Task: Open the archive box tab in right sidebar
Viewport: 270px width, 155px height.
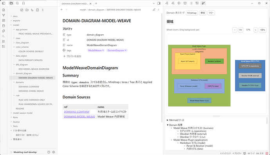Action: tap(185, 3)
